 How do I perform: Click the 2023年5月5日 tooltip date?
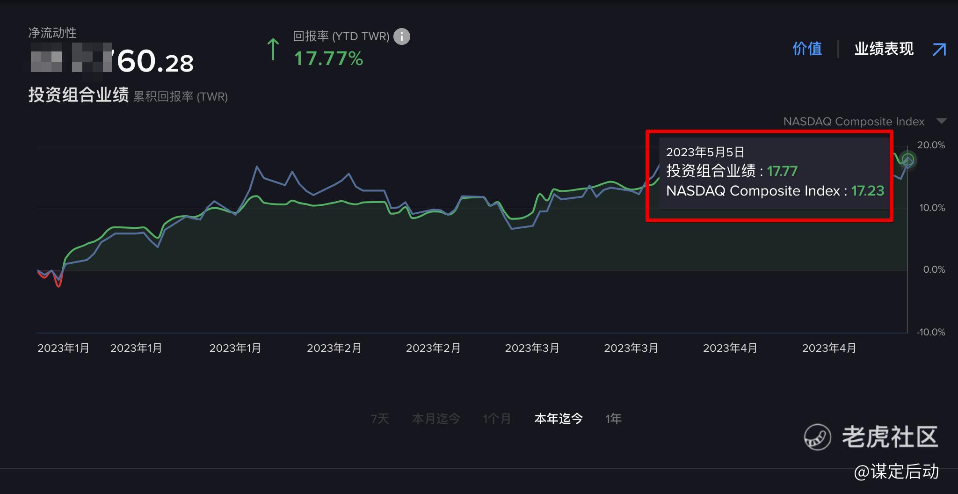[x=705, y=152]
